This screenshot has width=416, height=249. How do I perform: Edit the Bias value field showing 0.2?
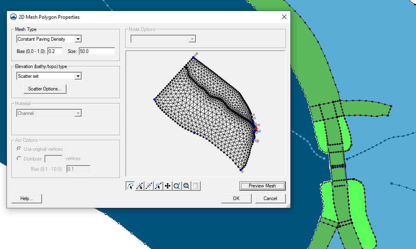click(x=55, y=51)
